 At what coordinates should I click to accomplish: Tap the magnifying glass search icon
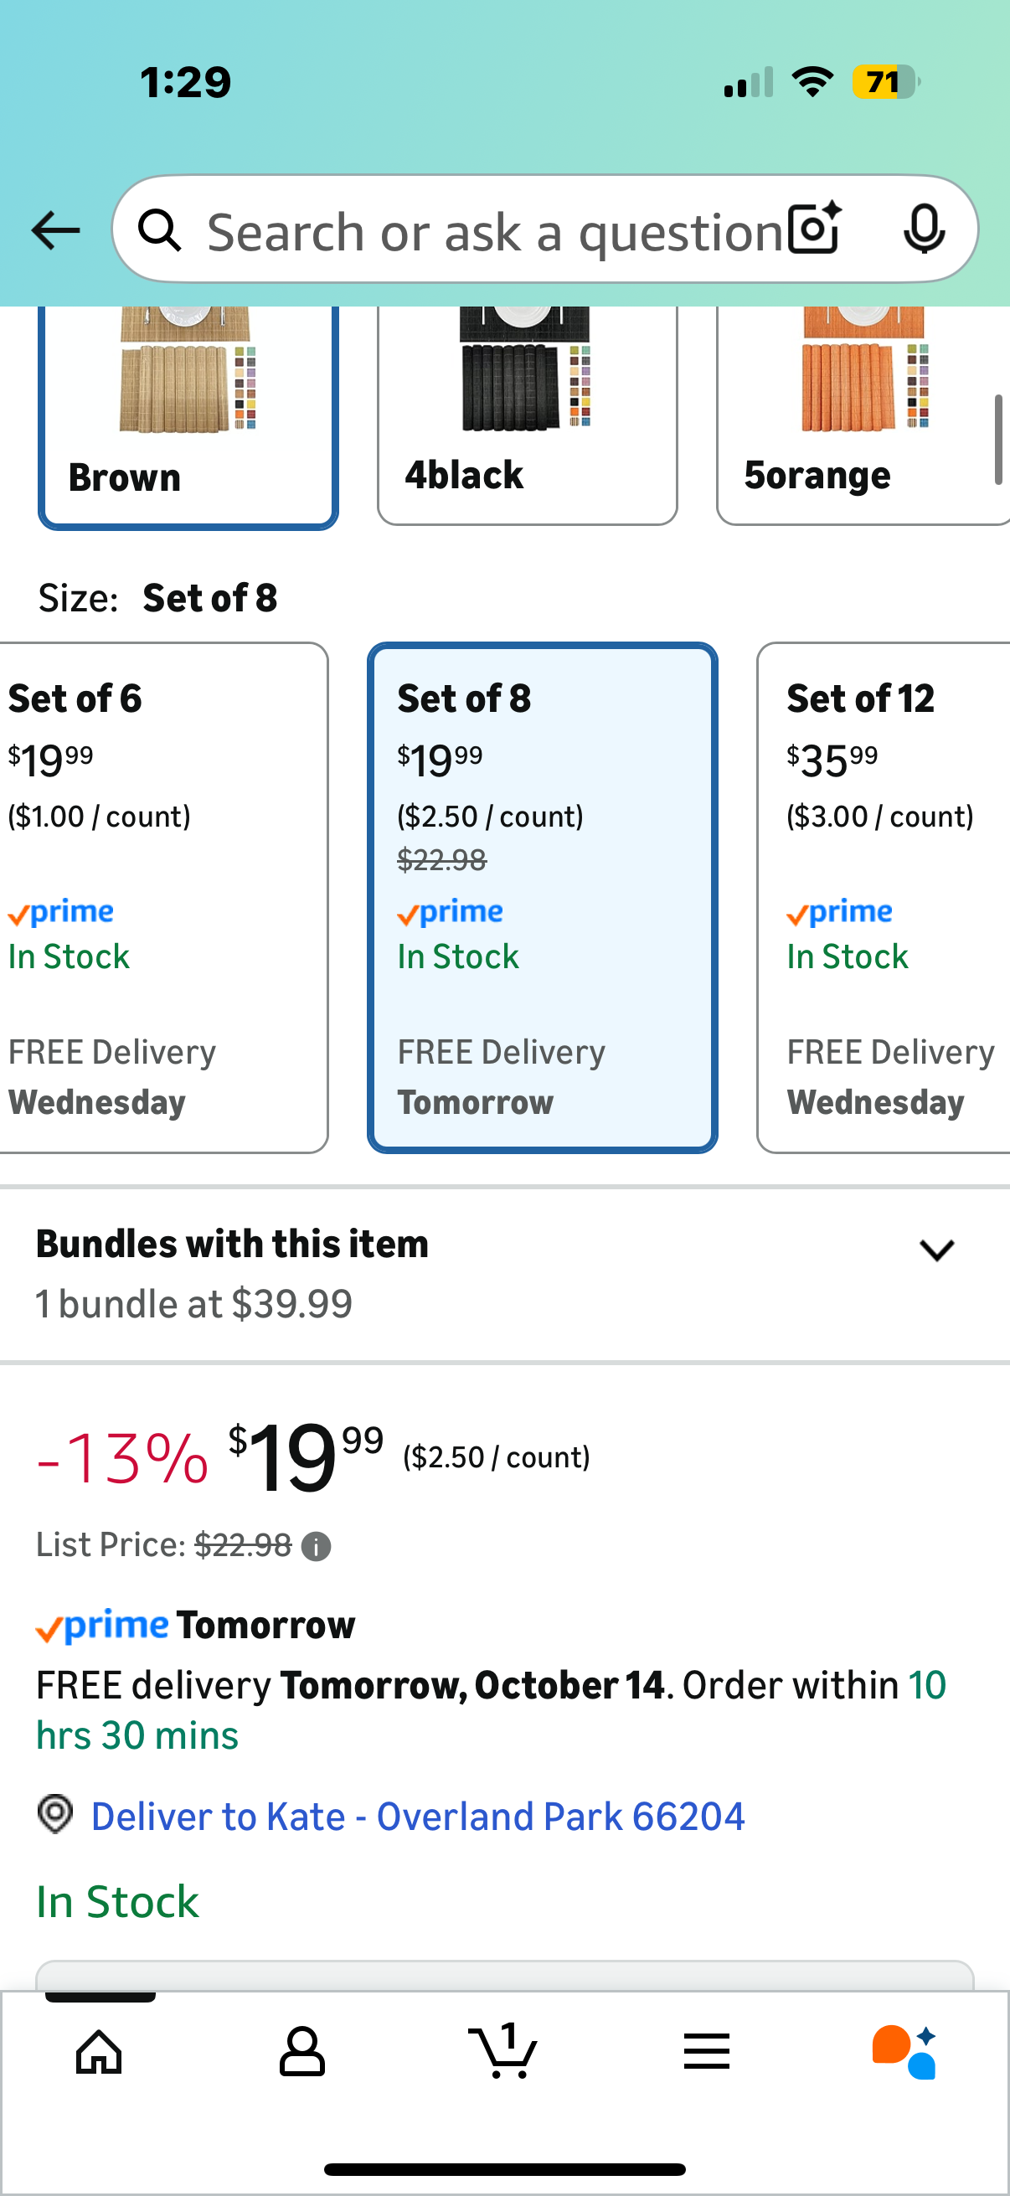point(160,231)
